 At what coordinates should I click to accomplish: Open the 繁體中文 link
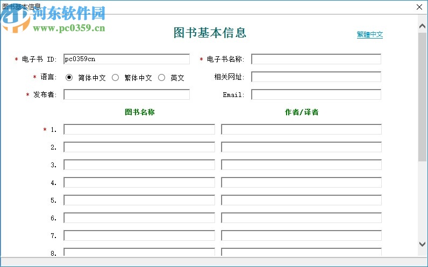click(x=369, y=34)
